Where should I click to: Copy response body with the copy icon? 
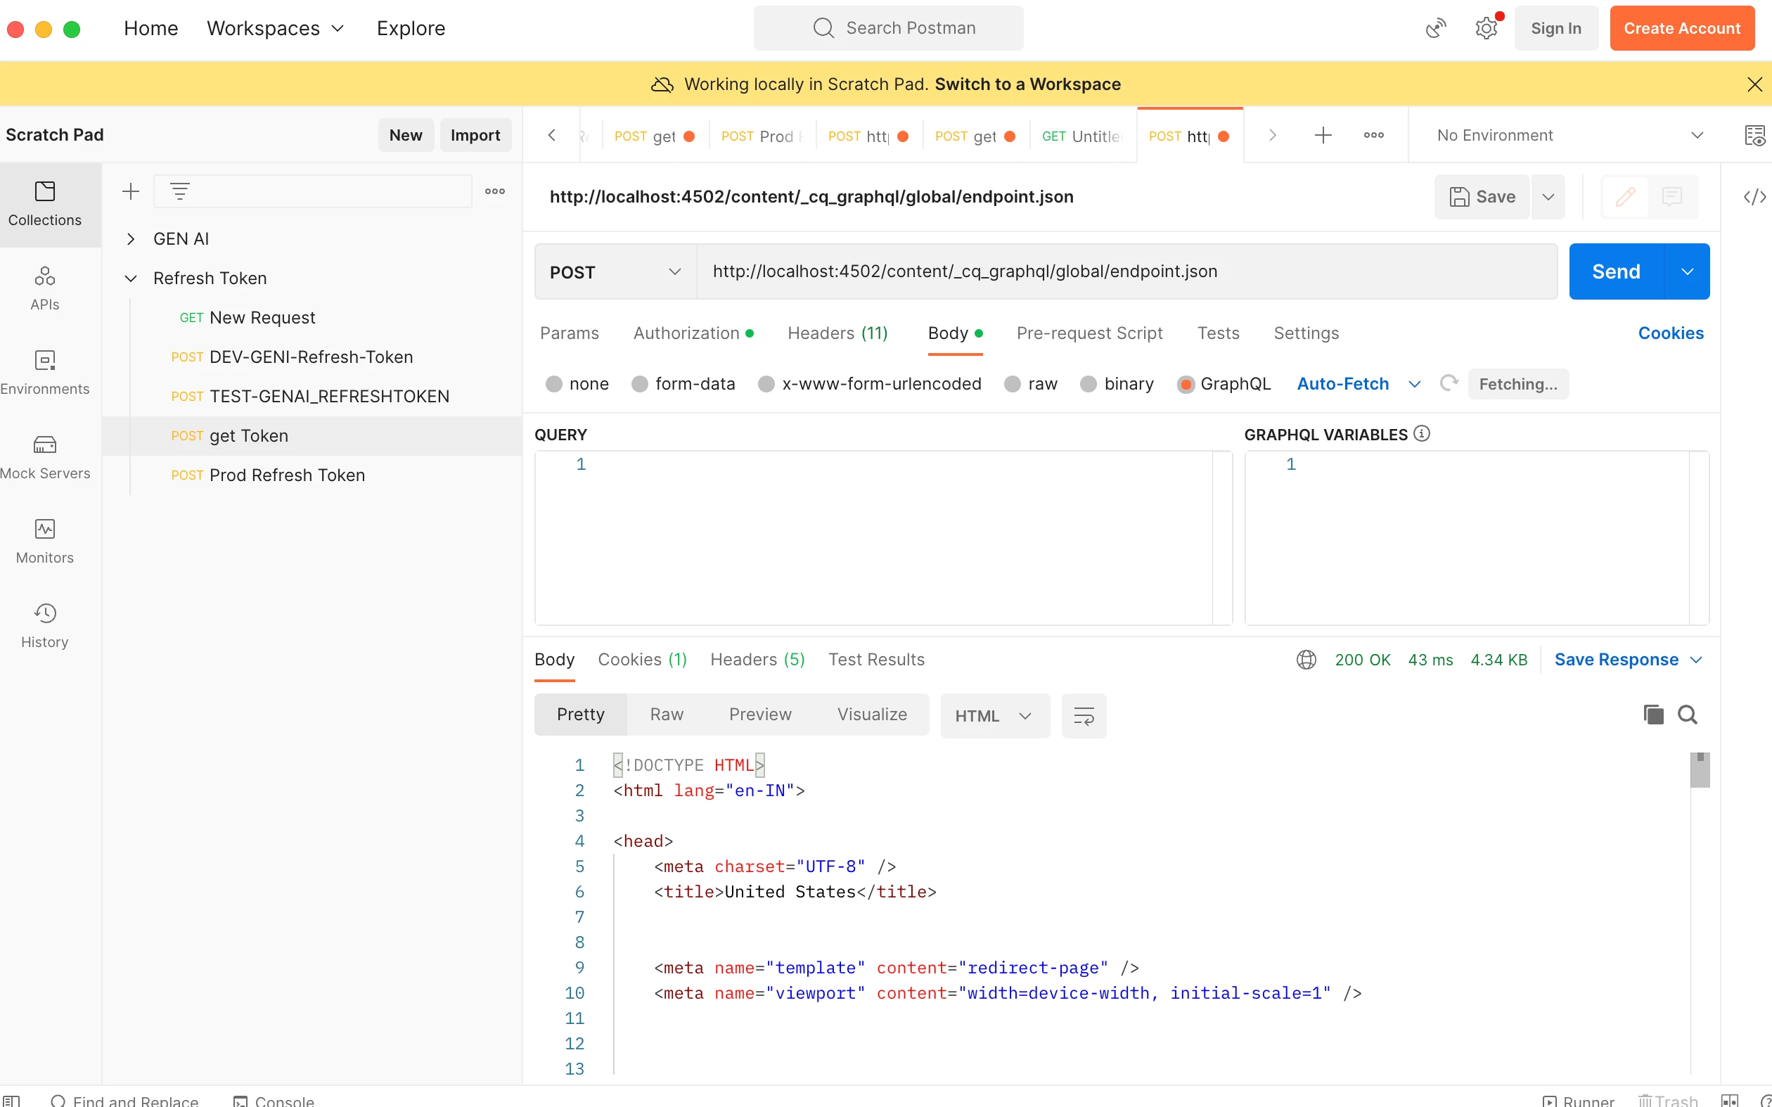coord(1652,715)
